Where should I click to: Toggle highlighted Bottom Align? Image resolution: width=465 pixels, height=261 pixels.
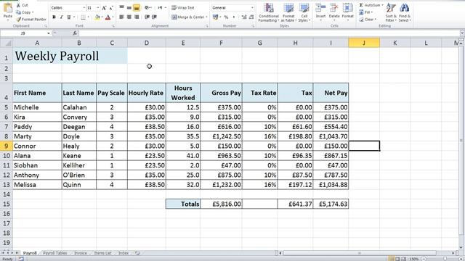coord(137,8)
